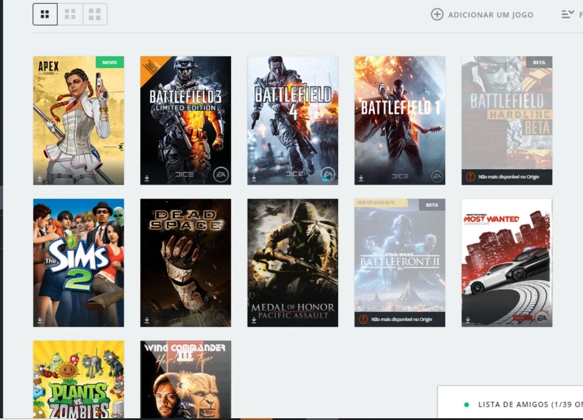Click the download icon on The Sims 2

click(x=39, y=320)
